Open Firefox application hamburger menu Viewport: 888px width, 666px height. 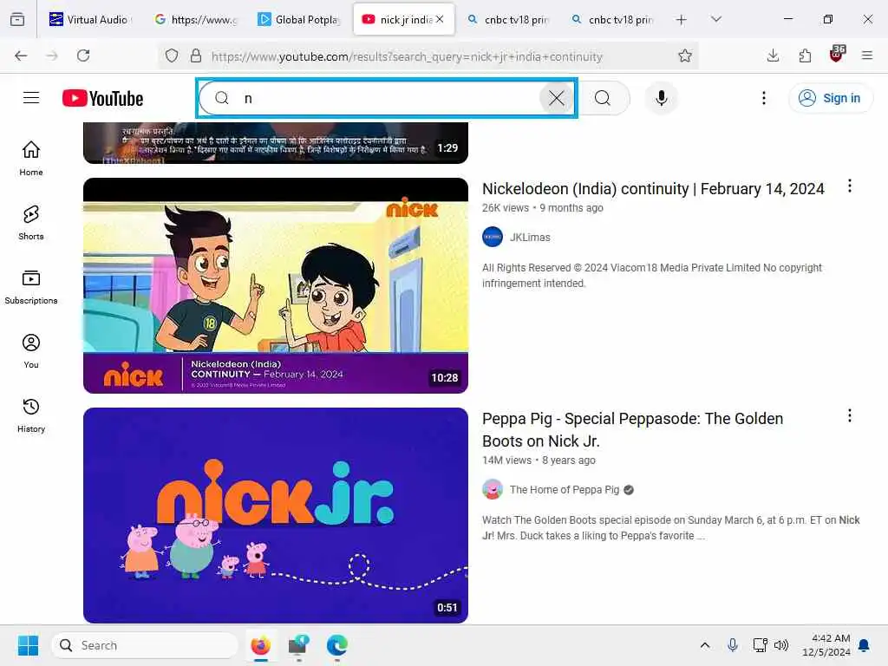[866, 55]
